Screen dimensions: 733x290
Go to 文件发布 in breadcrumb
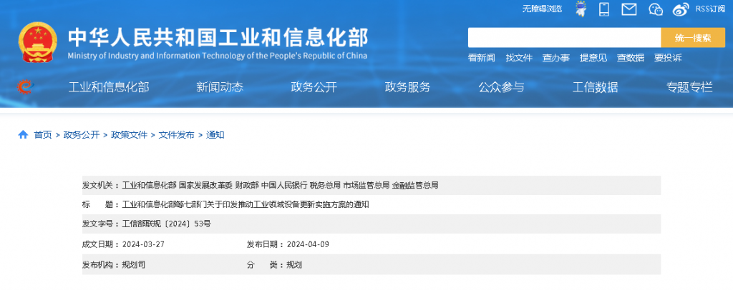tap(176, 135)
